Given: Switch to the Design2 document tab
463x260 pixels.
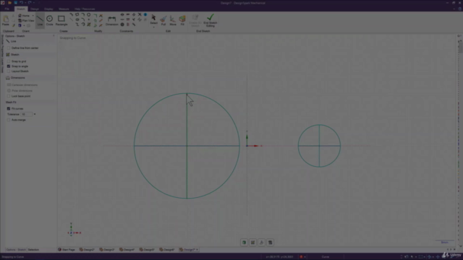Looking at the screenshot, I should click(x=87, y=250).
